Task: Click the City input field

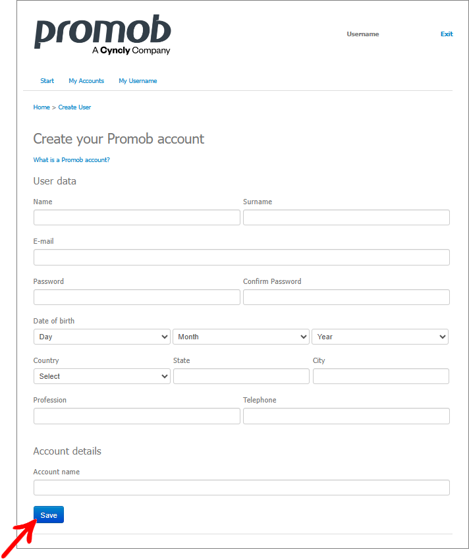Action: 381,376
